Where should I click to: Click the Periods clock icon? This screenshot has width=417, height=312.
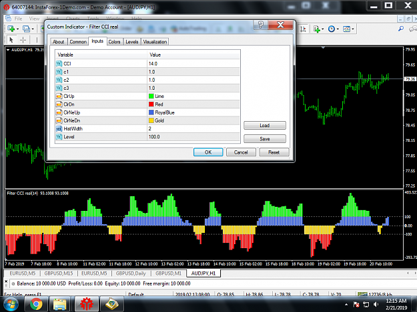[x=332, y=29]
